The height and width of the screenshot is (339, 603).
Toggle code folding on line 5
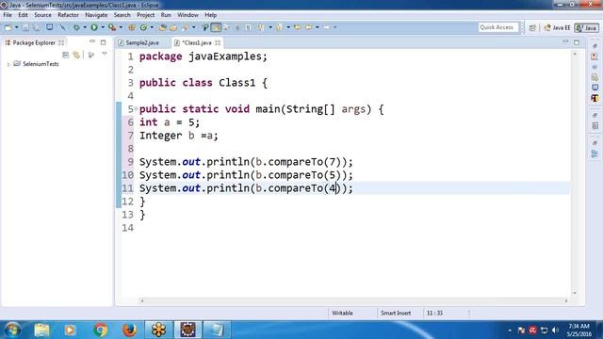[x=136, y=109]
